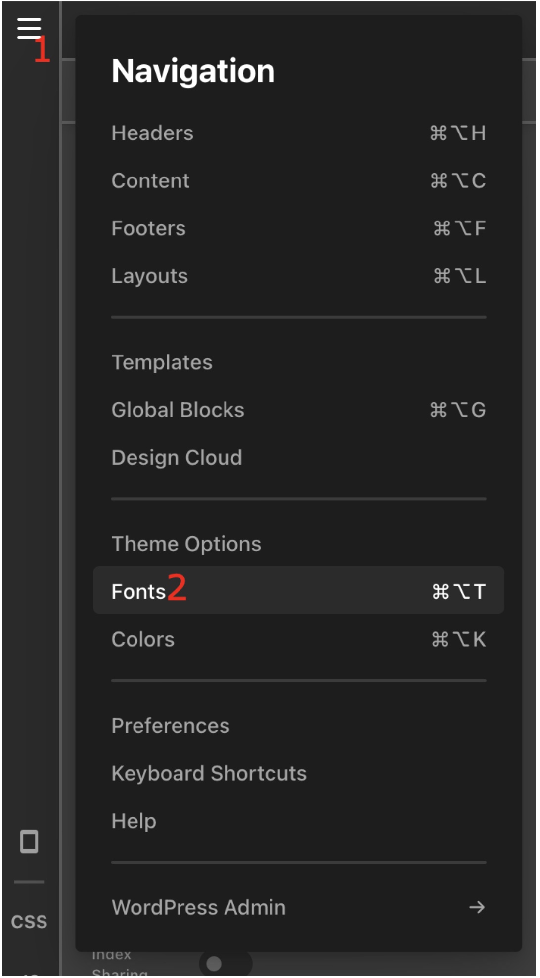
Task: View the Keyboard Shortcuts entry
Action: coord(299,773)
